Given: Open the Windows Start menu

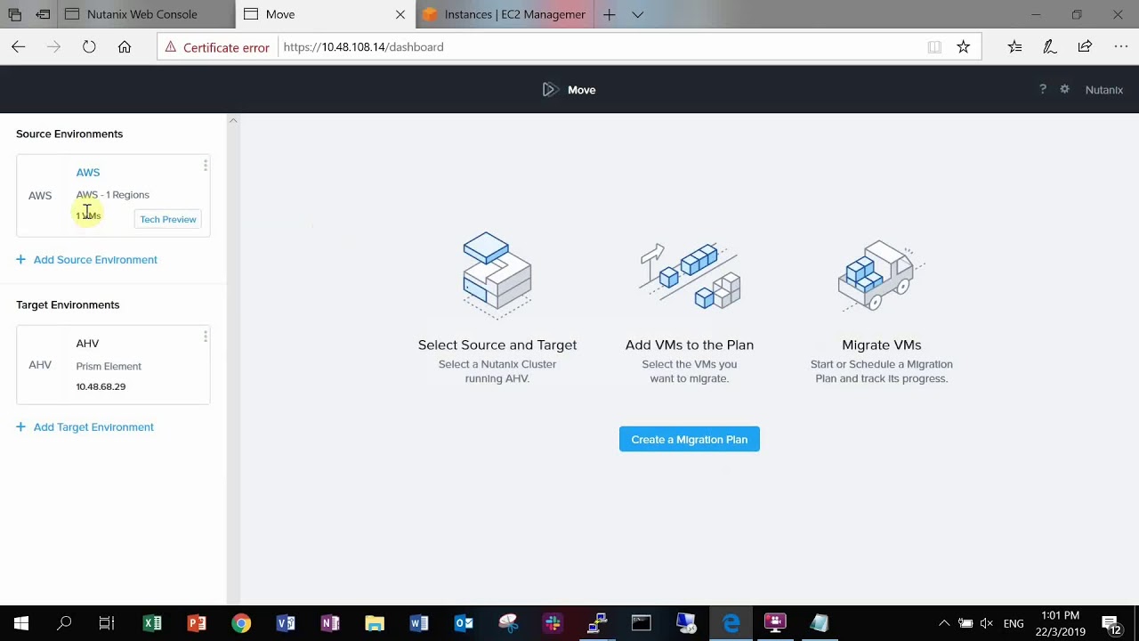Looking at the screenshot, I should pos(21,623).
